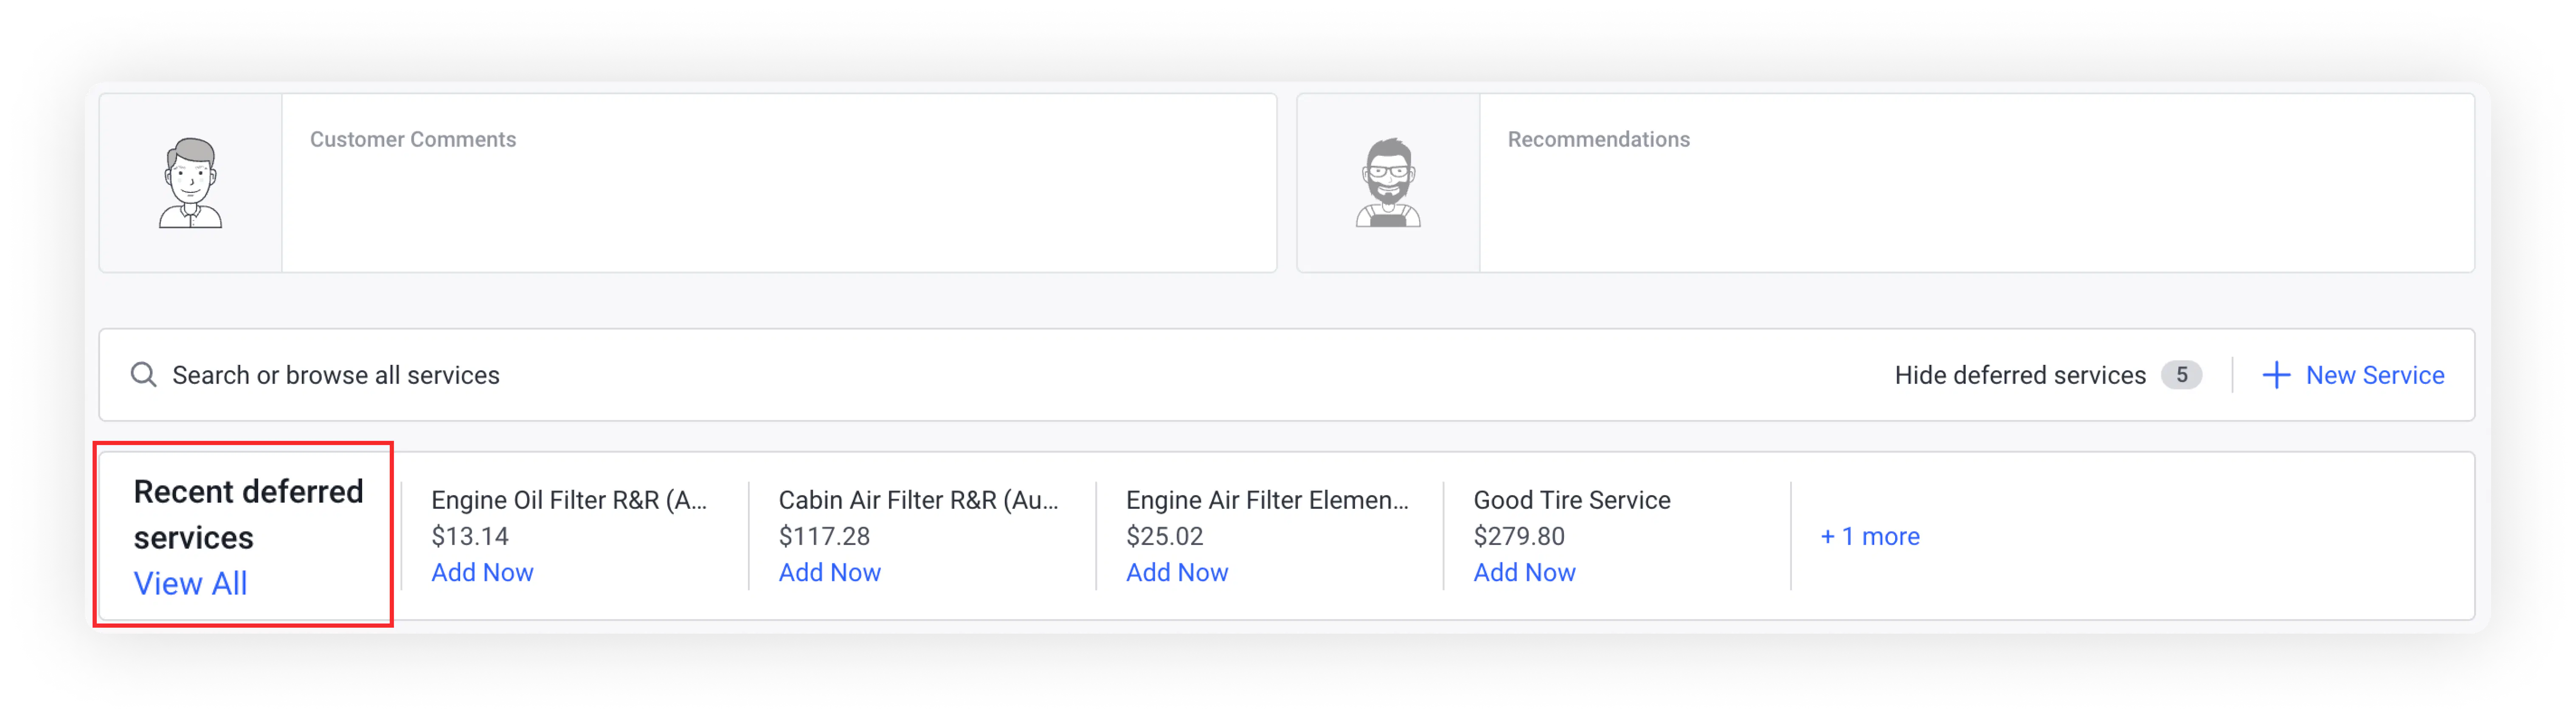The width and height of the screenshot is (2576, 722).
Task: Open View All deferred services
Action: [190, 583]
